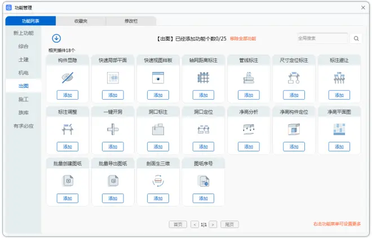Select 施工 category in sidebar
Viewport: 372px width, 238px height.
(24, 99)
